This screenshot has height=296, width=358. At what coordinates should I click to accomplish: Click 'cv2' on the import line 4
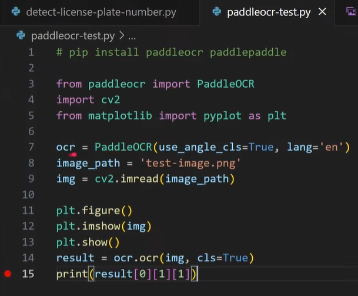point(111,100)
